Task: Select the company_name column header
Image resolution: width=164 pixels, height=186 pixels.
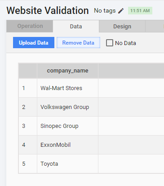Action: (67, 71)
